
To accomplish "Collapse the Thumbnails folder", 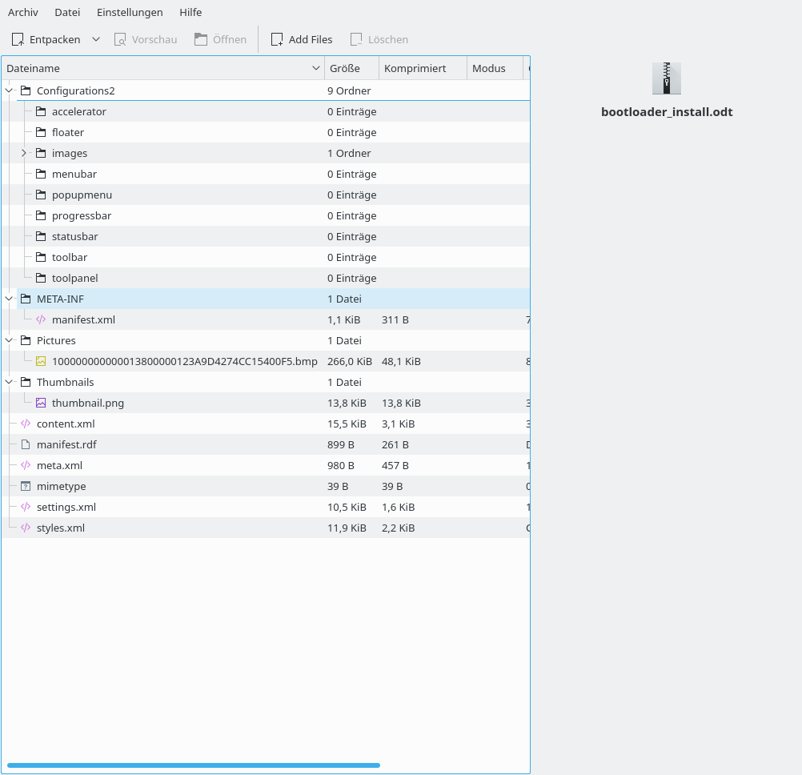I will (10, 382).
